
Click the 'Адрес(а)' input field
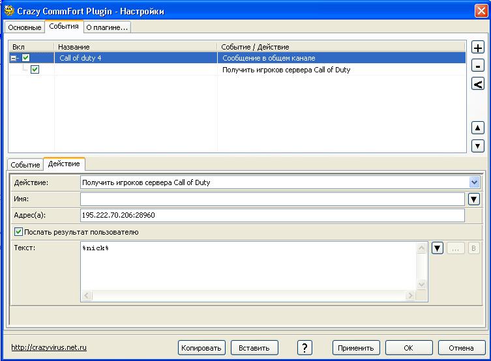tap(272, 215)
